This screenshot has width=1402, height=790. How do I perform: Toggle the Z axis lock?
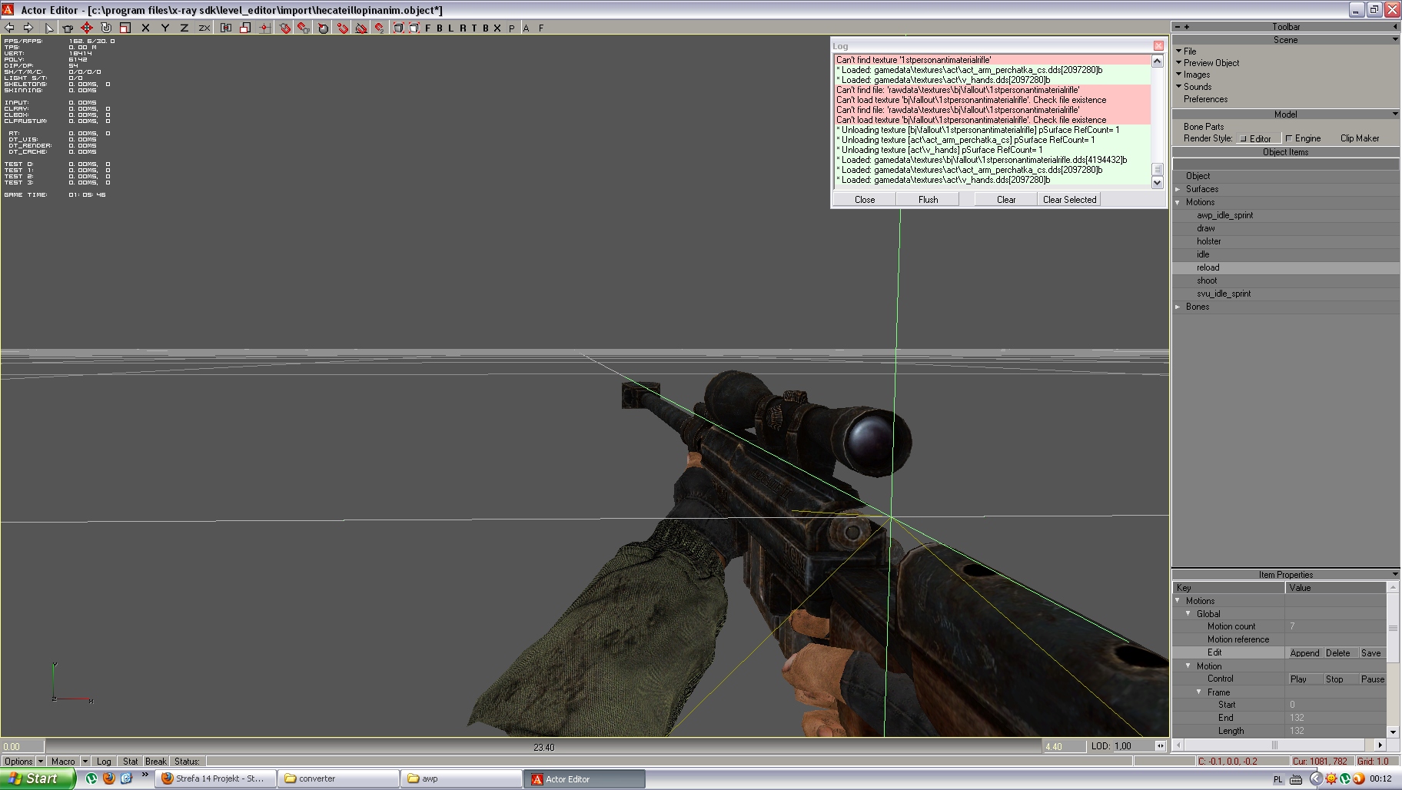tap(184, 28)
